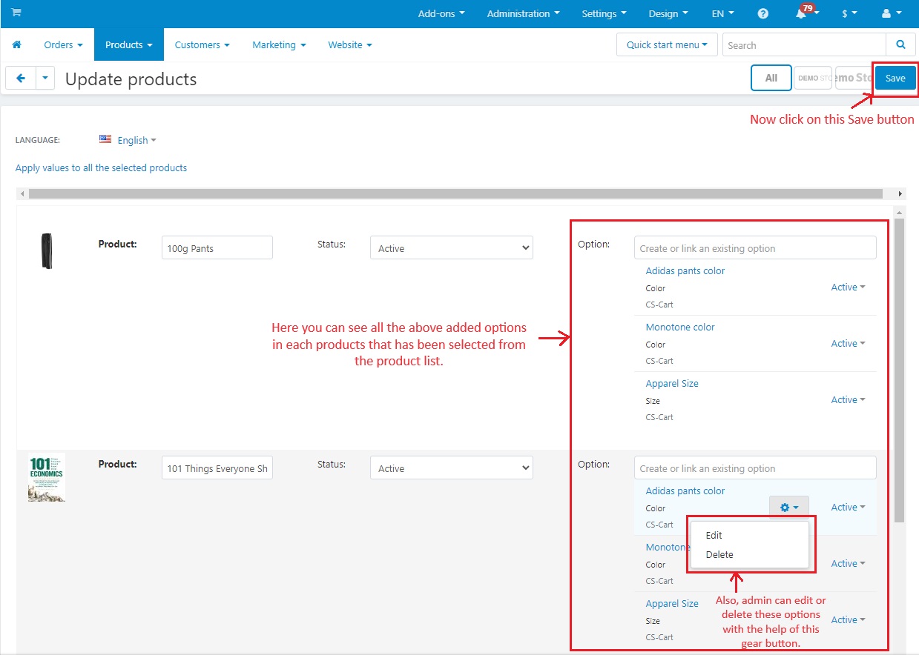Open Status dropdown for 100g Pants
Image resolution: width=919 pixels, height=655 pixels.
point(452,247)
